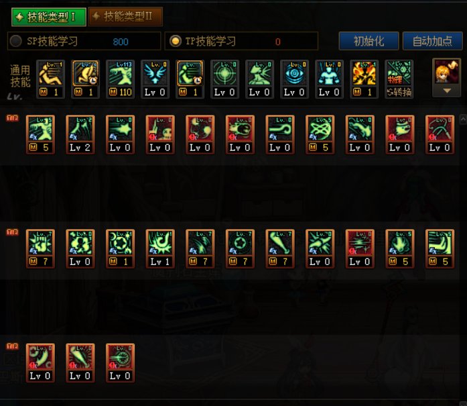Viewport: 467px width, 406px height.
Task: Click the 自动加点 auto-allocate button
Action: pyautogui.click(x=432, y=41)
